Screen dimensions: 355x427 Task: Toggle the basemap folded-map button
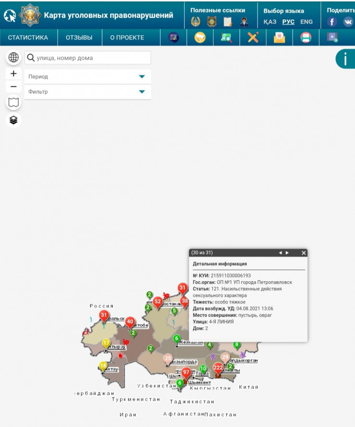(13, 102)
